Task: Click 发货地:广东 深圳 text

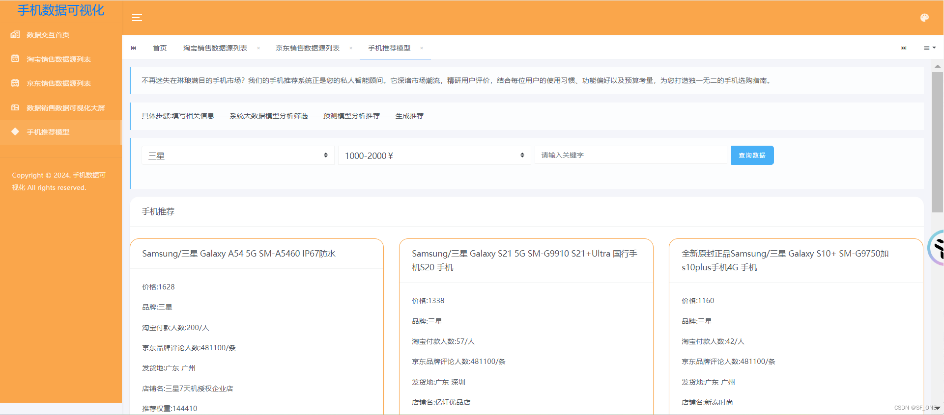Action: point(438,382)
